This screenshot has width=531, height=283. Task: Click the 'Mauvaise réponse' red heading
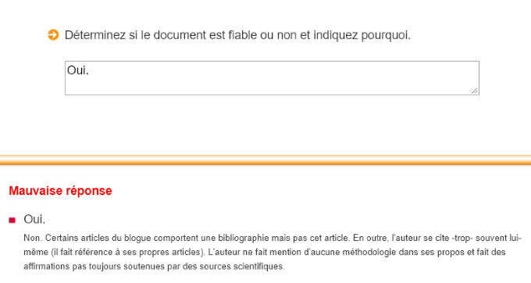click(x=60, y=191)
